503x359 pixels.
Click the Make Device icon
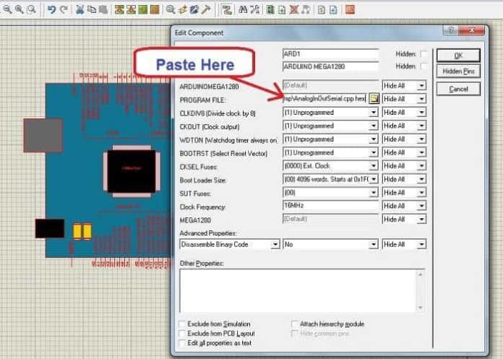click(x=182, y=9)
